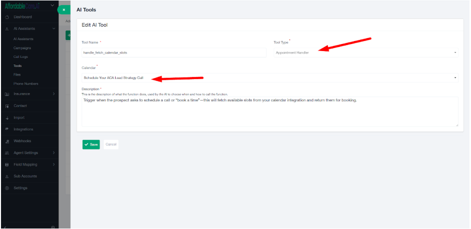Click the Integrations icon in sidebar
Screen dimensions: 471x229
pyautogui.click(x=7, y=129)
